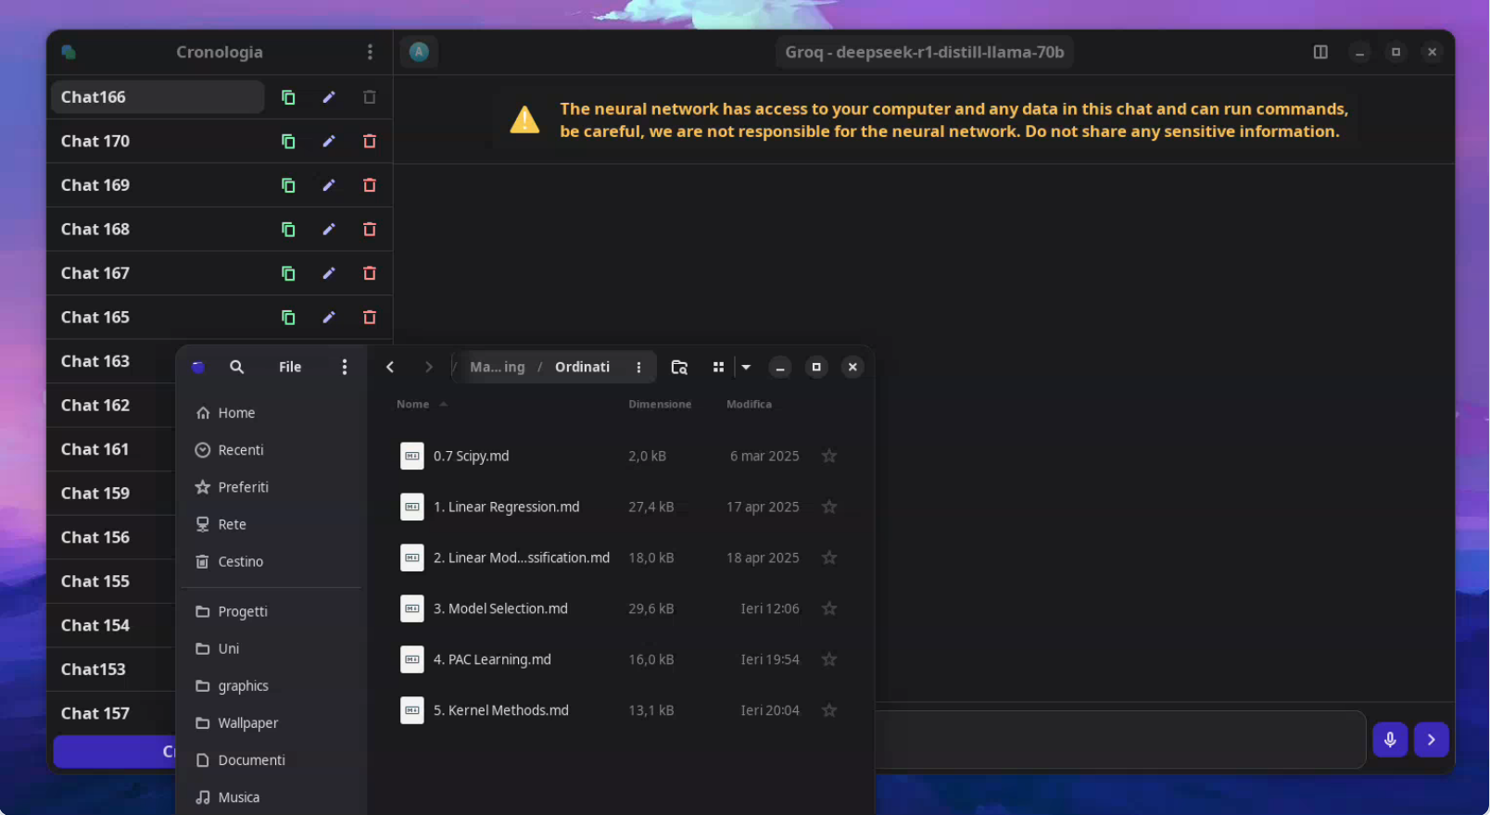
Task: Click the copy icon for Chat 170
Action: point(288,142)
